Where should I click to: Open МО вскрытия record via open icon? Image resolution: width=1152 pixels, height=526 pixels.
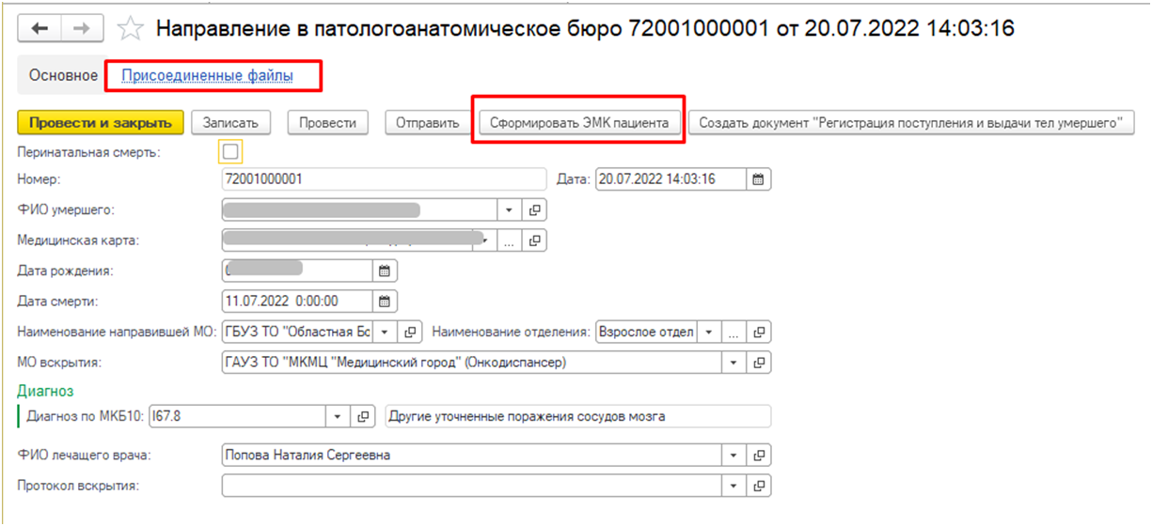click(x=759, y=363)
